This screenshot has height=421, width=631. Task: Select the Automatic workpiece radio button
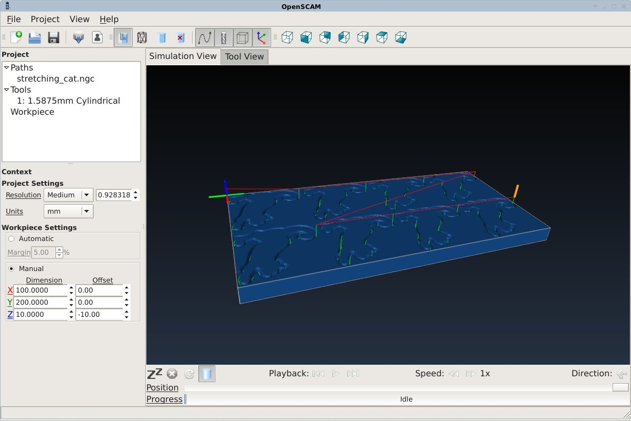tap(12, 239)
